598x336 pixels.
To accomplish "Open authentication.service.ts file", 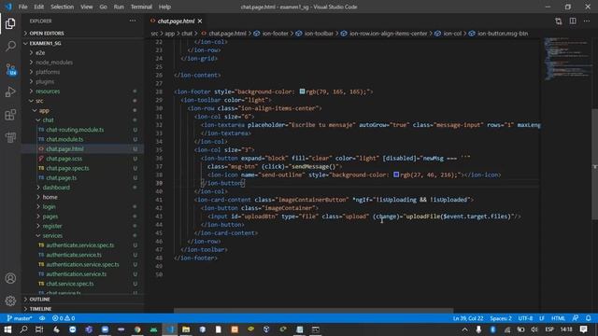I will 82,273.
